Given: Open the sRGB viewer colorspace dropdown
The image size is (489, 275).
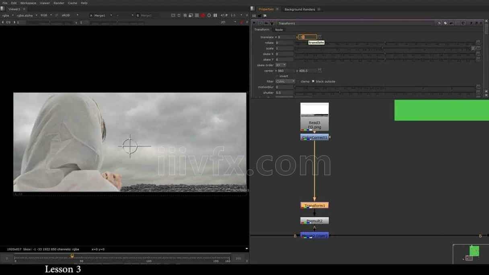Looking at the screenshot, I should coord(70,15).
